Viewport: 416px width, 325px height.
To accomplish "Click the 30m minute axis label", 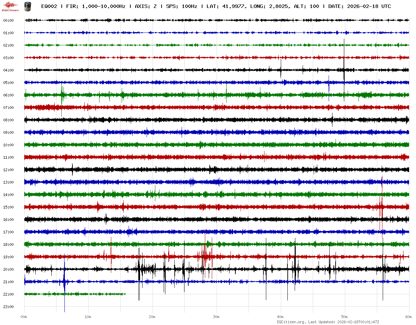I will click(x=216, y=317).
